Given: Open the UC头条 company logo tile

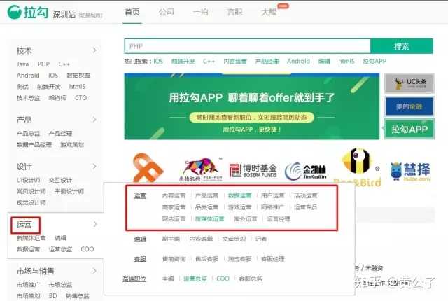Looking at the screenshot, I should click(x=409, y=83).
